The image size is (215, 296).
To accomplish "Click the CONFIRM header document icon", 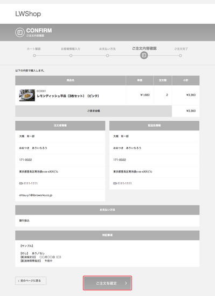I will pyautogui.click(x=20, y=32).
